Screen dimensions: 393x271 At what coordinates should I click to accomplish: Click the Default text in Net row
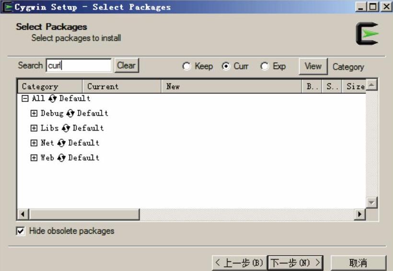[83, 143]
